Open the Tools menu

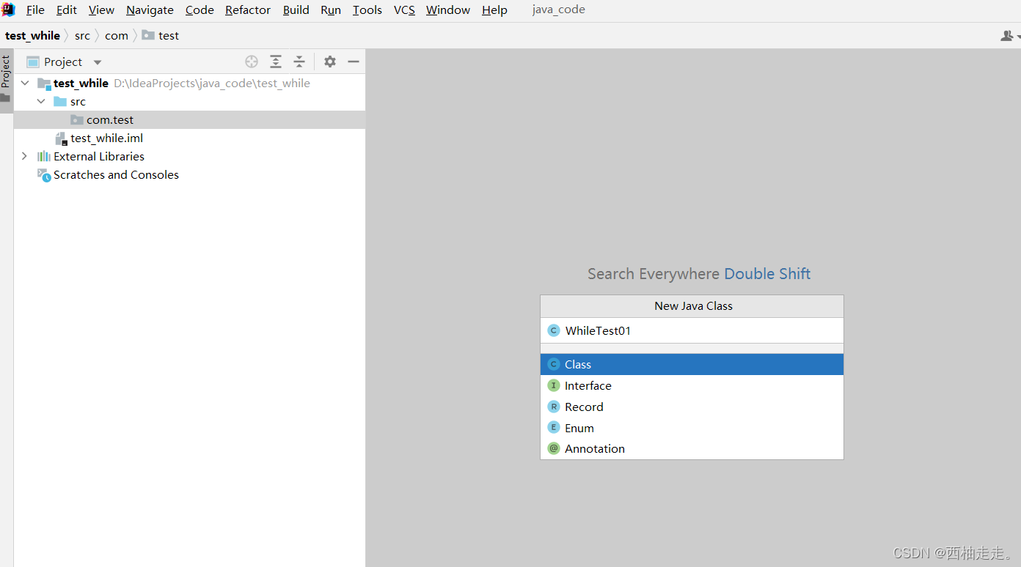tap(367, 10)
